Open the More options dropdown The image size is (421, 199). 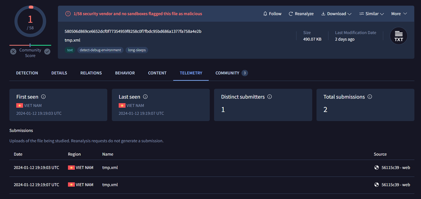point(399,14)
